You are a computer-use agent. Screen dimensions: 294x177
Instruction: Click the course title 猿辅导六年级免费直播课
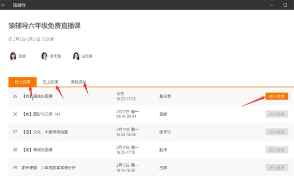pyautogui.click(x=45, y=25)
